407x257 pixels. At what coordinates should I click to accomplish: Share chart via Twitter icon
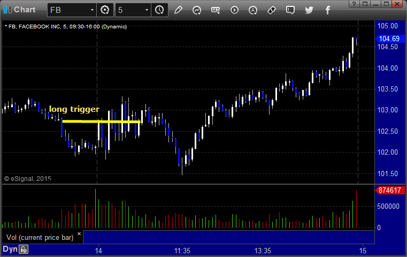click(x=309, y=10)
